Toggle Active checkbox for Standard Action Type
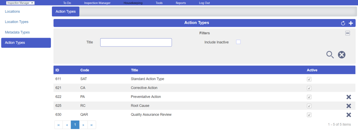This screenshot has height=131, width=358. click(x=309, y=79)
